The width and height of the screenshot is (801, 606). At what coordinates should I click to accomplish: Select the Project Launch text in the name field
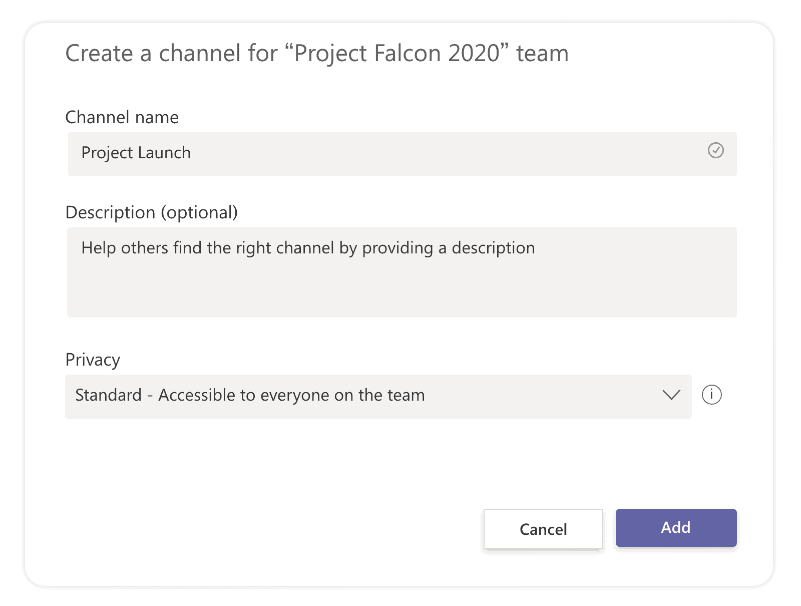[x=135, y=153]
